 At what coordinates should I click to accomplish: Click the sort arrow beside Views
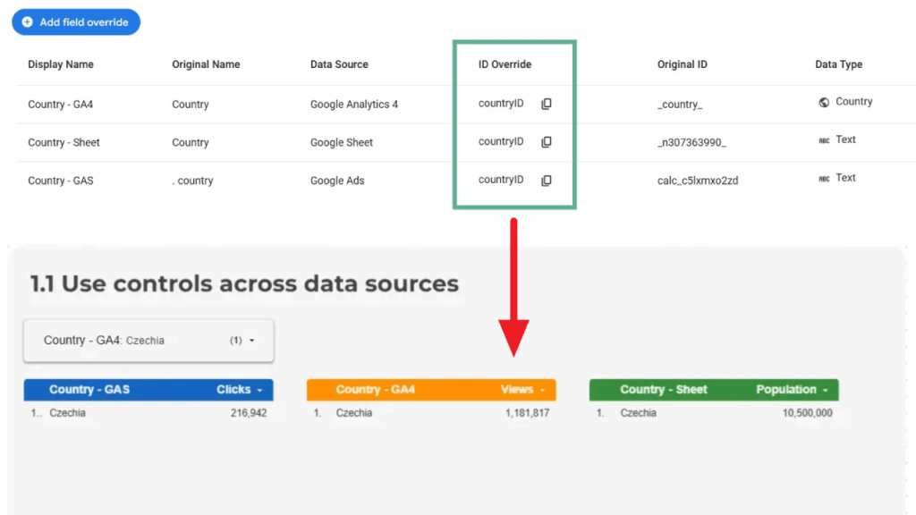click(x=542, y=391)
